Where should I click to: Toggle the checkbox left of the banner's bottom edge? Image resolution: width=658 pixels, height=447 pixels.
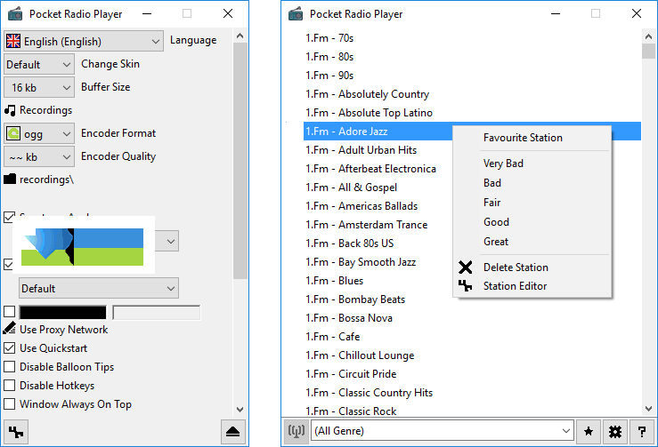click(8, 264)
